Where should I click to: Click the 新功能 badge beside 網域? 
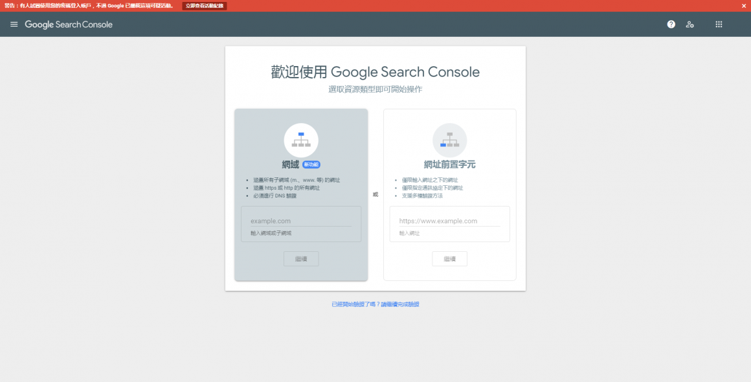pyautogui.click(x=311, y=164)
